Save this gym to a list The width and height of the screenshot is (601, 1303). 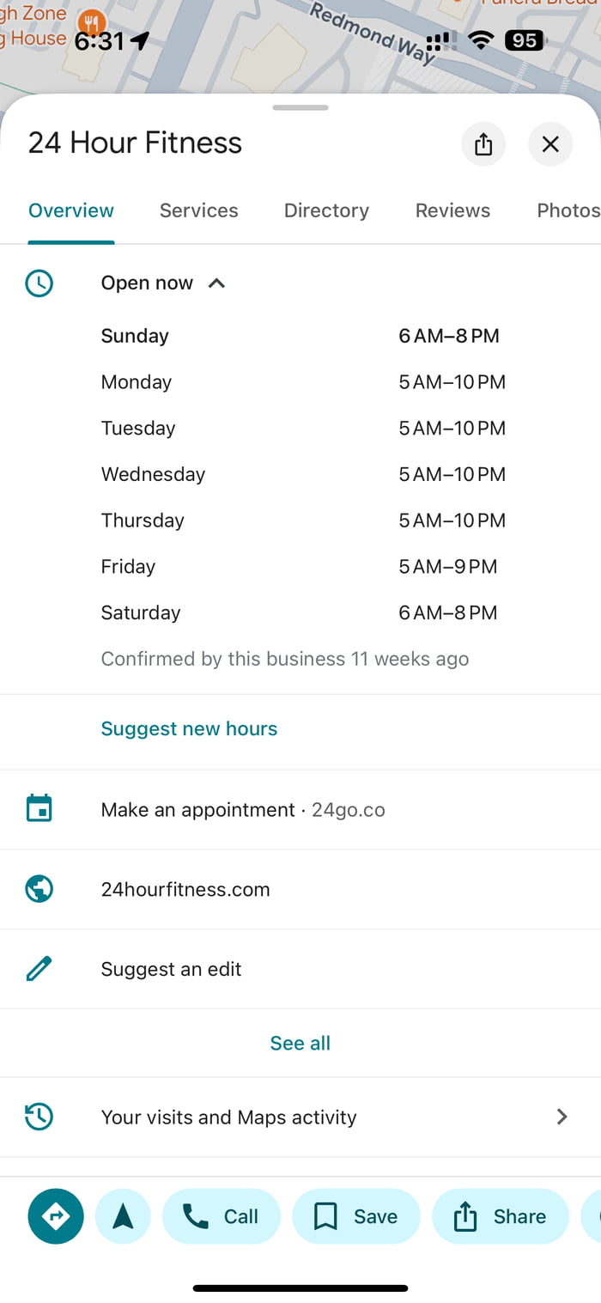[356, 1216]
